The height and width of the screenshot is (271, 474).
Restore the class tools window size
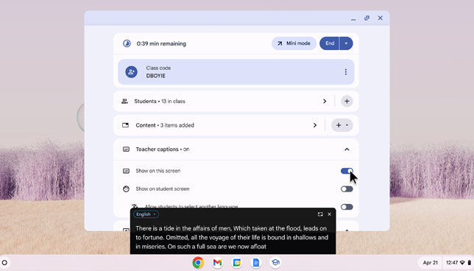(367, 18)
